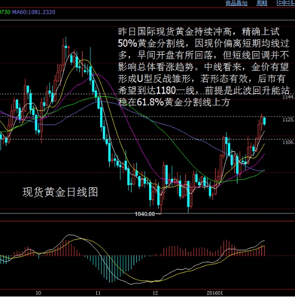Click the 1106 price level label
Image resolution: width=295 pixels, height=297 pixels.
(289, 142)
